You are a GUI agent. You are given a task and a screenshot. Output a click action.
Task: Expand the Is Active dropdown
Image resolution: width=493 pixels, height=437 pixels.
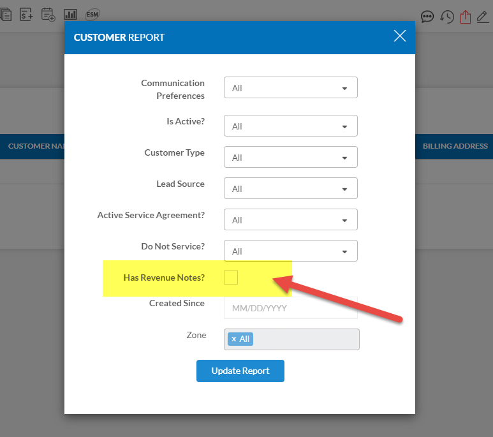point(290,126)
